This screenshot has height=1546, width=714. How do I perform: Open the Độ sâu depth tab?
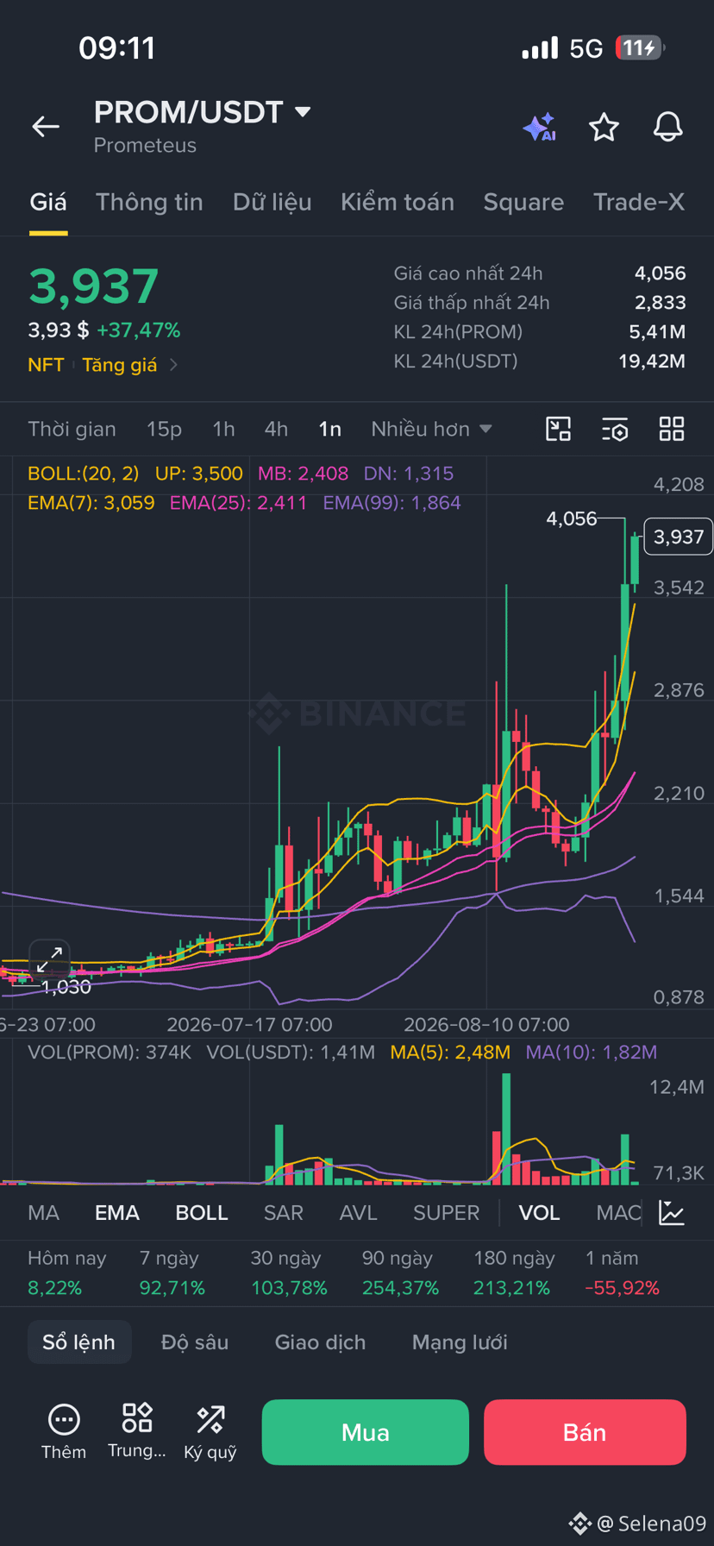[x=195, y=1342]
